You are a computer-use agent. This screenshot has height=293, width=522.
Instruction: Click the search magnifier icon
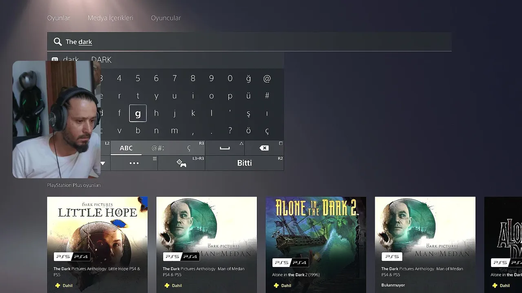click(x=58, y=42)
